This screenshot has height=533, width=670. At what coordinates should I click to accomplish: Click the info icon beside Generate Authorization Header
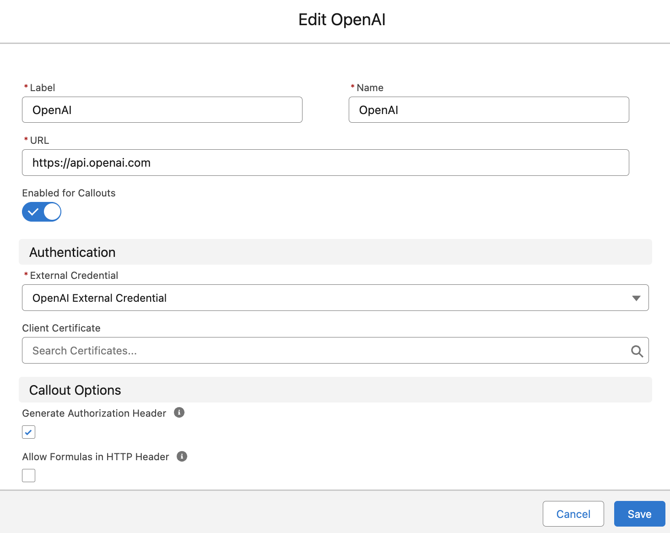(x=179, y=413)
